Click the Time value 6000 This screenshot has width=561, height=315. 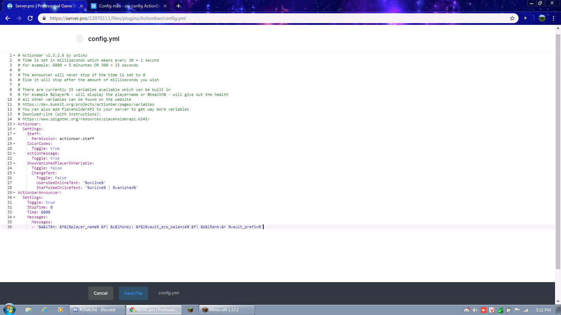[46, 212]
